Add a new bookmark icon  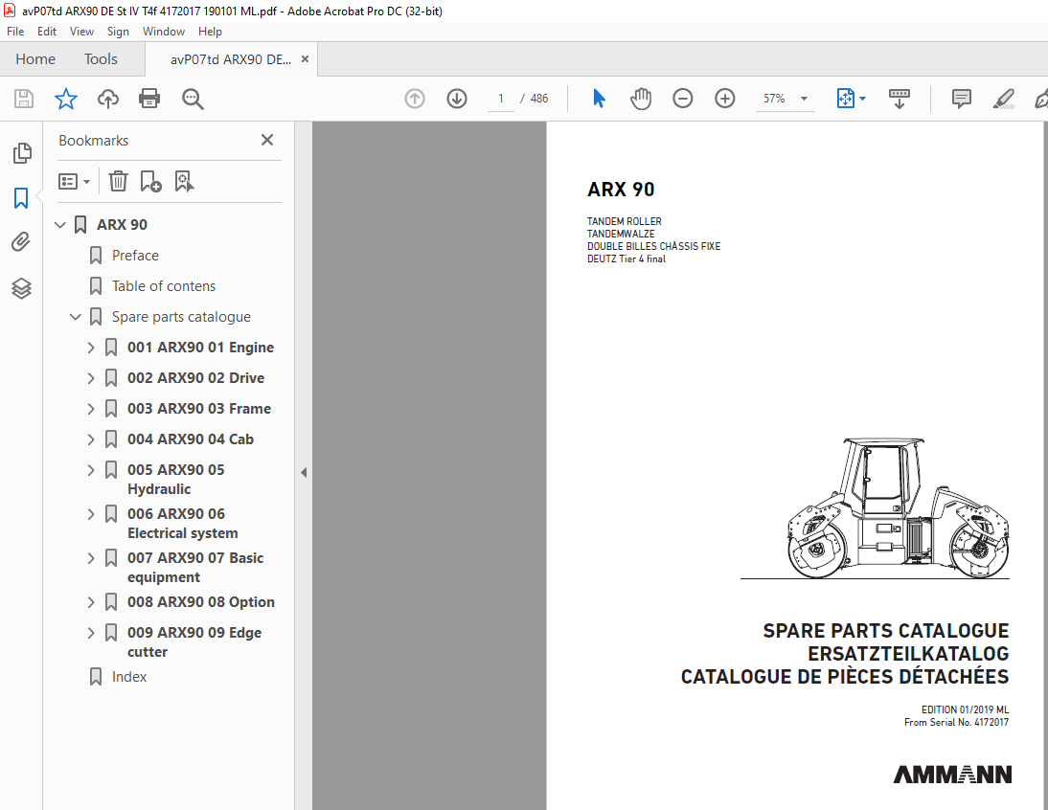click(150, 181)
